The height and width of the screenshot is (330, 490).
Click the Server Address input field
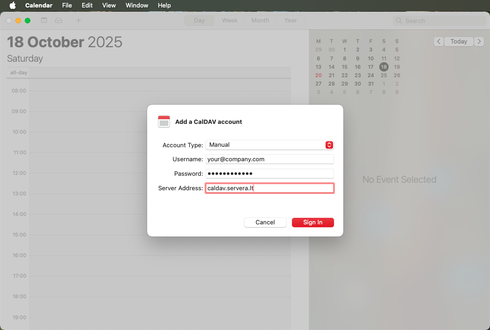tap(270, 188)
